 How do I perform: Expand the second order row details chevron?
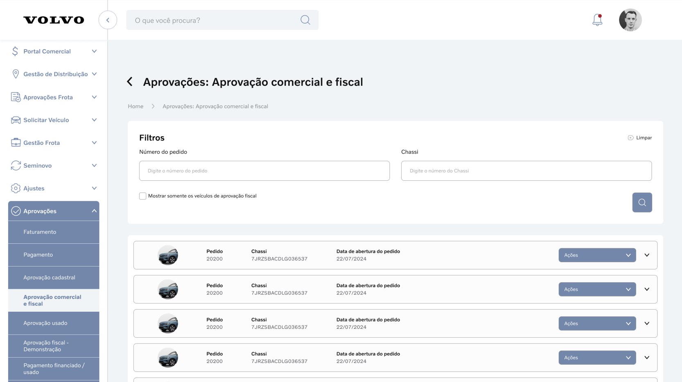pyautogui.click(x=647, y=290)
